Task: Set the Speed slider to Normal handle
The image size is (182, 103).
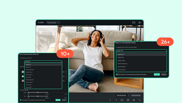Action: pos(47,92)
